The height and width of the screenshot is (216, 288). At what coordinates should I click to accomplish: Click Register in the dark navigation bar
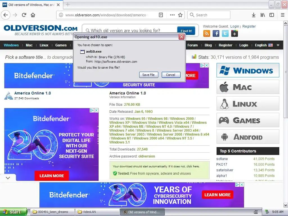(x=225, y=45)
